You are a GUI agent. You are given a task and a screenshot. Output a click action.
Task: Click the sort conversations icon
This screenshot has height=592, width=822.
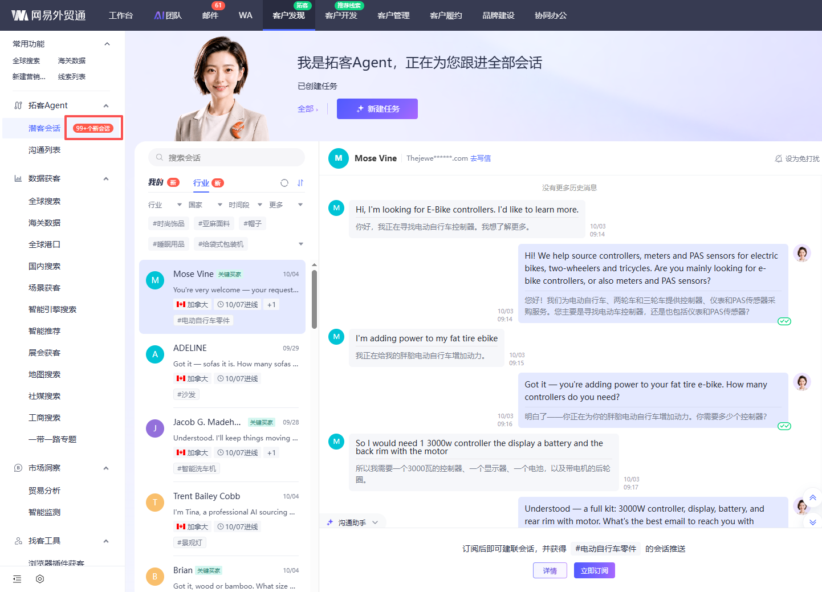click(x=300, y=183)
